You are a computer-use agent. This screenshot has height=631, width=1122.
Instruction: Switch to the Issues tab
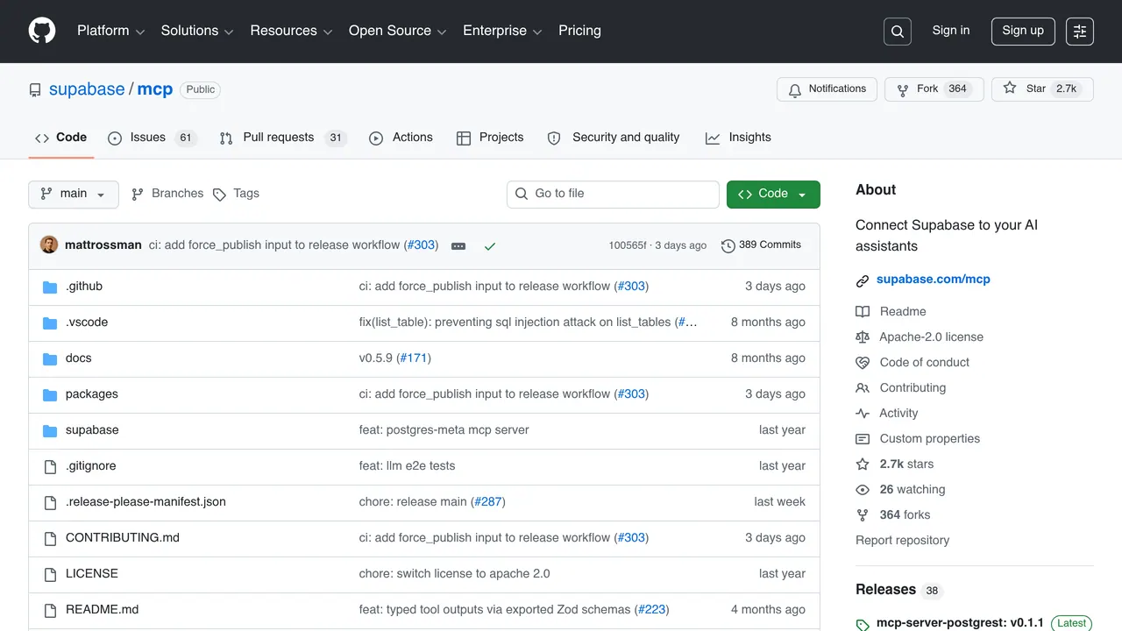pyautogui.click(x=153, y=138)
